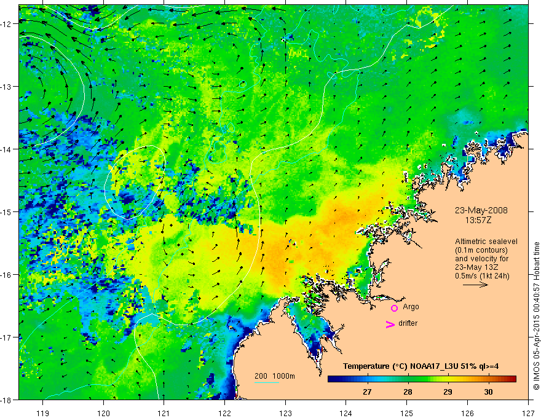This screenshot has height=418, width=541.
Task: Click the latitude axis label -14
Action: (6, 149)
